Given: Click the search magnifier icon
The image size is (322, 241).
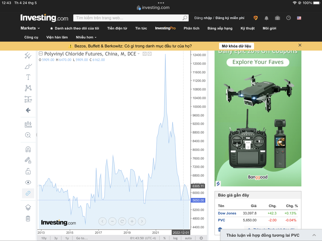Looking at the screenshot, I should pyautogui.click(x=185, y=18).
